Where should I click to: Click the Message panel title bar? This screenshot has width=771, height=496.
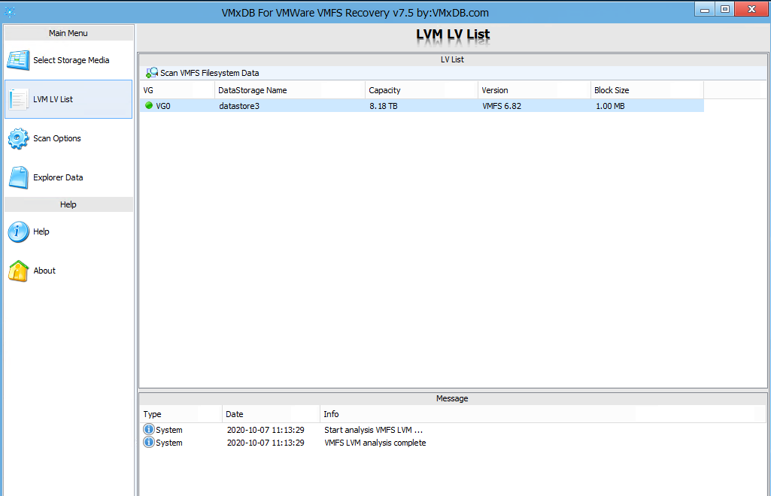tap(452, 398)
